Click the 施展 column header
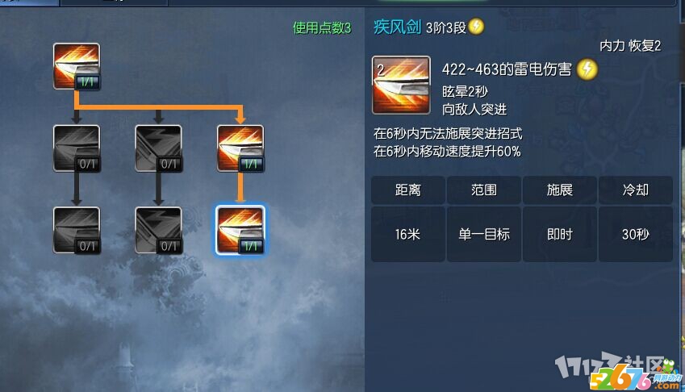 [x=560, y=190]
